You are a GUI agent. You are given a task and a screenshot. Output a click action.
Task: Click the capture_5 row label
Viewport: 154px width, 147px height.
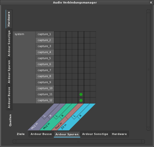[45, 58]
